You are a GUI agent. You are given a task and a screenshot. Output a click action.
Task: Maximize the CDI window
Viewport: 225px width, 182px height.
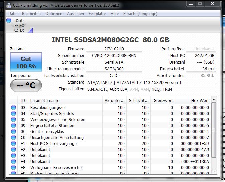click(200, 4)
